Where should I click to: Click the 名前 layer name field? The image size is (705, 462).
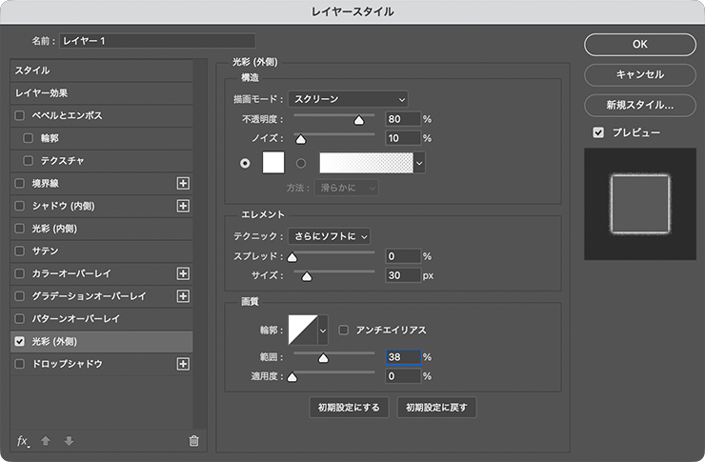[157, 41]
